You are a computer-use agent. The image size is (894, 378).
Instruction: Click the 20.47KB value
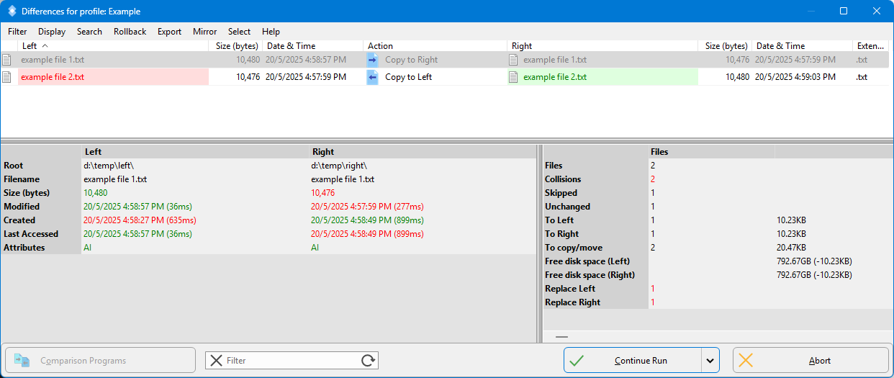[x=792, y=248]
